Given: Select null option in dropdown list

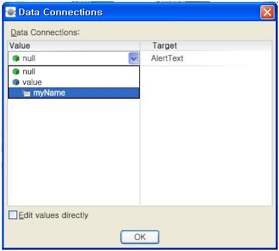Looking at the screenshot, I should 74,72.
